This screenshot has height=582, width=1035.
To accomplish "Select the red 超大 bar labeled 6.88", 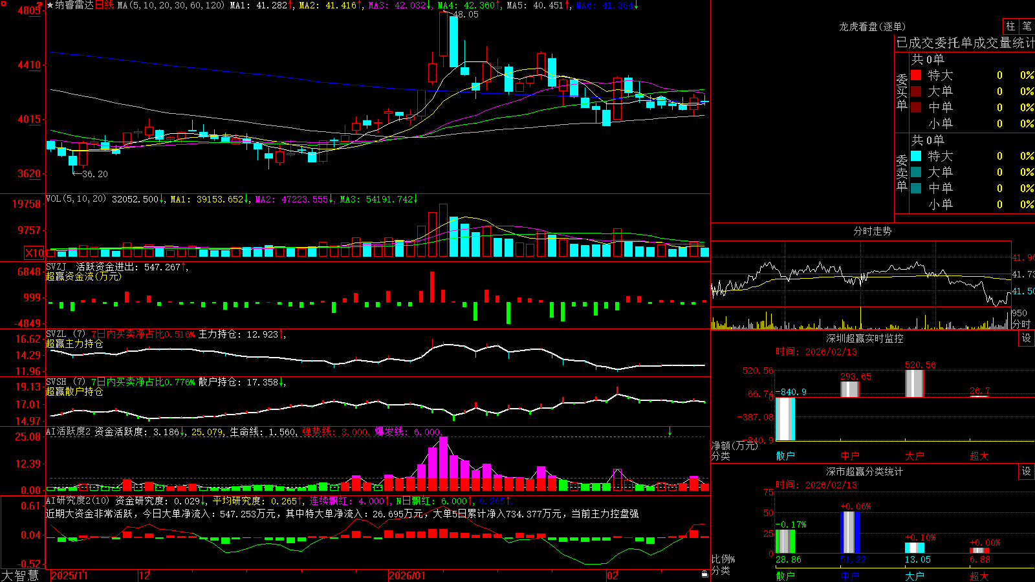I will (x=979, y=550).
